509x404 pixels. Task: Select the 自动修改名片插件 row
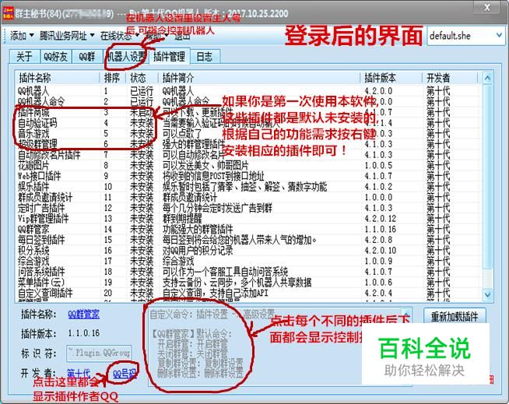click(248, 155)
